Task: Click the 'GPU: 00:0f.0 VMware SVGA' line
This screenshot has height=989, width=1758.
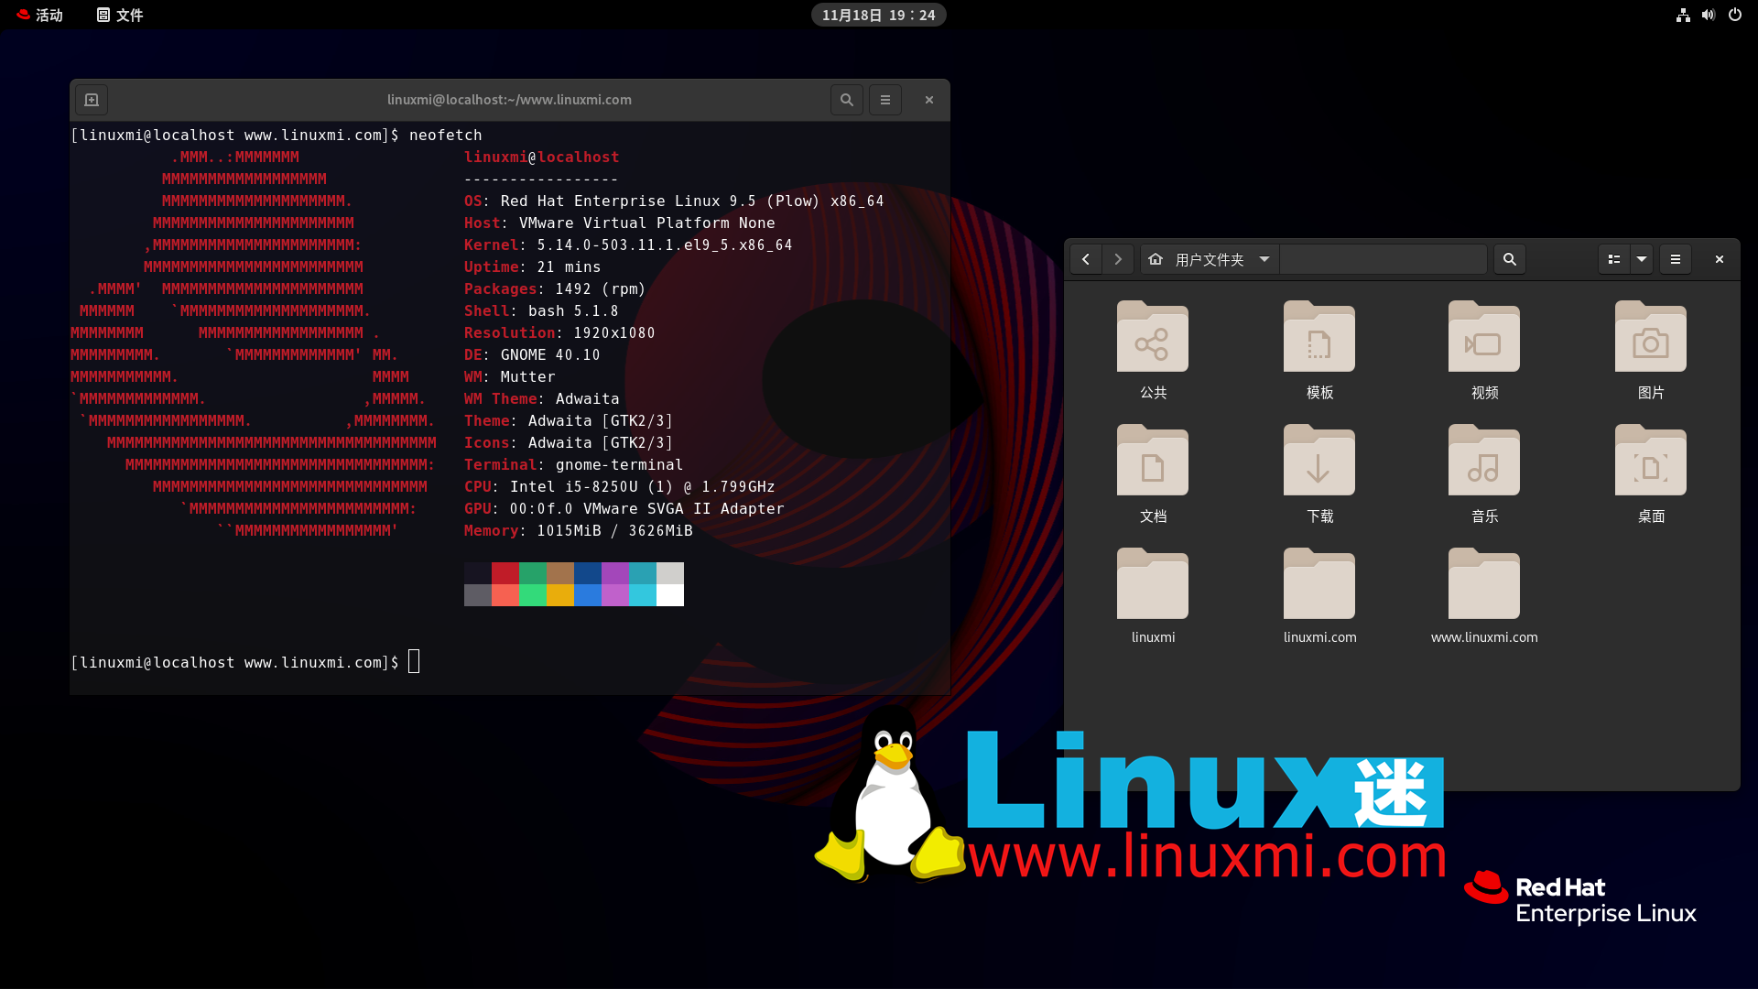Action: (x=624, y=509)
